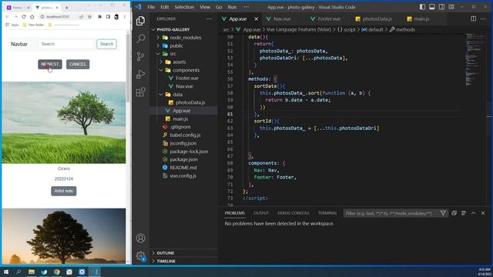The height and width of the screenshot is (277, 493).
Task: Collapse the data folder
Action: [161, 94]
